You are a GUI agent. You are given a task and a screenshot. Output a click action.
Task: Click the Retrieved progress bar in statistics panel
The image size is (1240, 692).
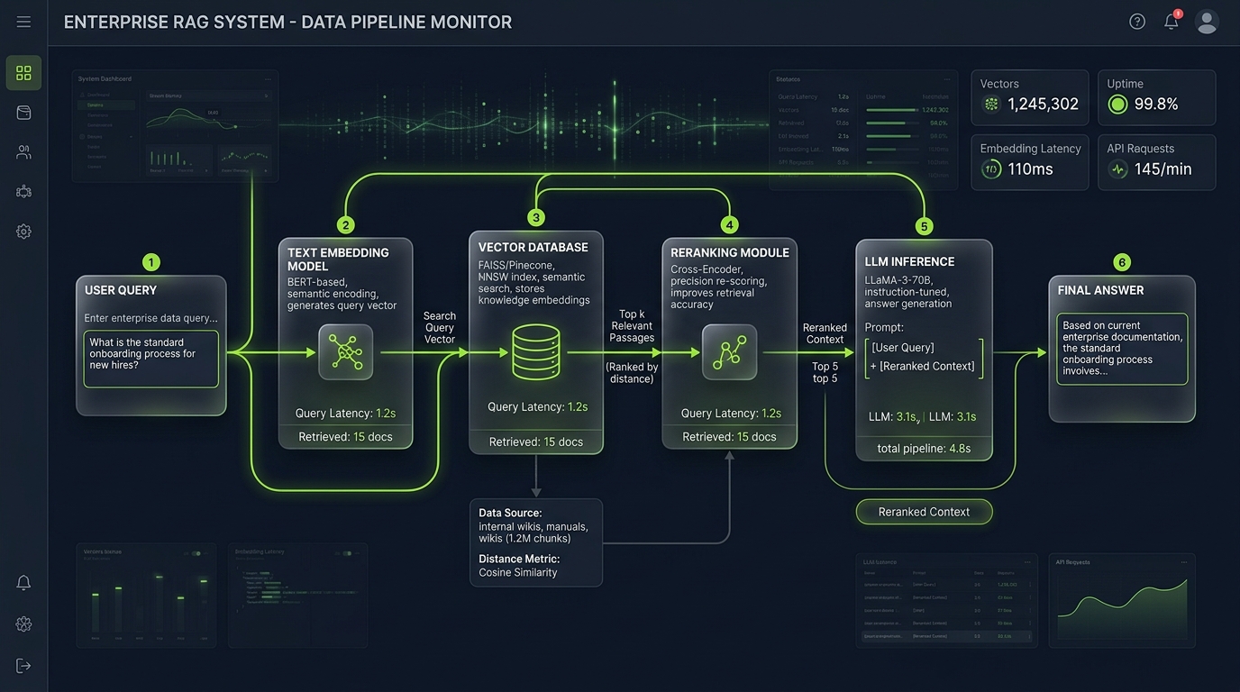coord(891,123)
